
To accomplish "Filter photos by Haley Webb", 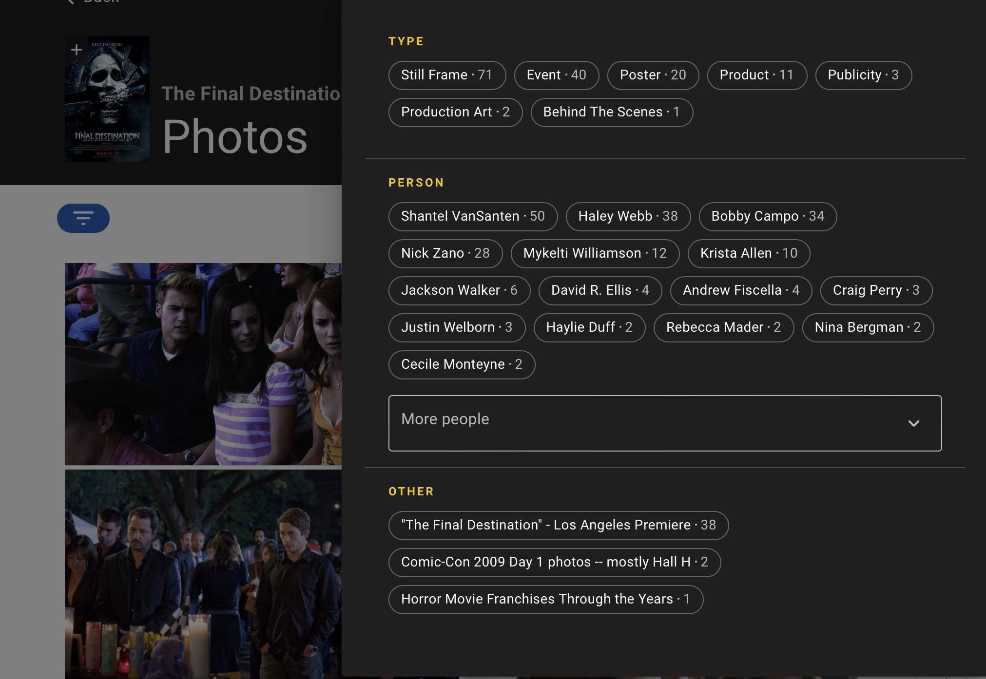I will 628,216.
